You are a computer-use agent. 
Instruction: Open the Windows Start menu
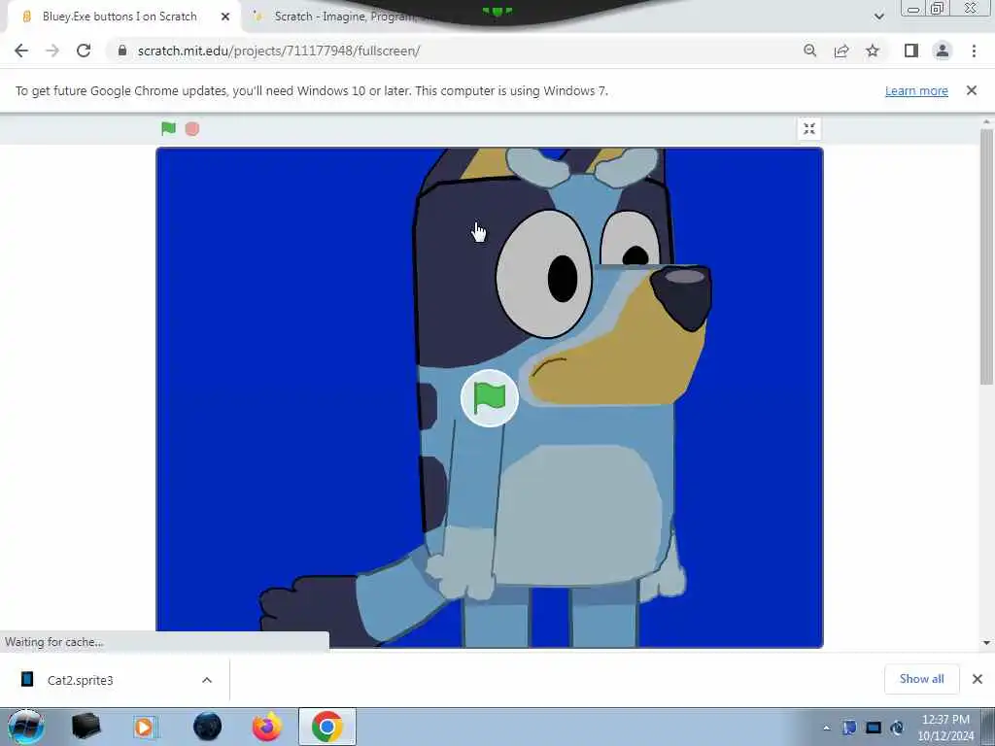coord(26,727)
